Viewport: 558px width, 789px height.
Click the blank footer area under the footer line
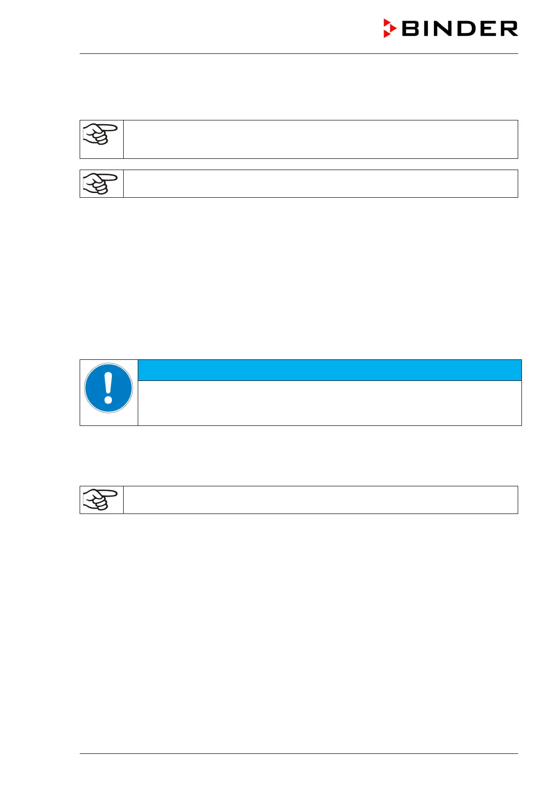pos(298,771)
